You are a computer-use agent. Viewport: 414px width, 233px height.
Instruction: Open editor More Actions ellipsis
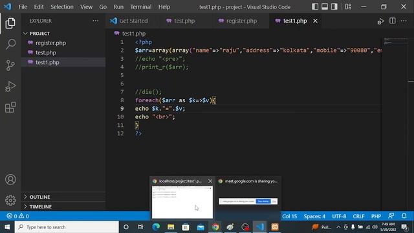pos(404,21)
